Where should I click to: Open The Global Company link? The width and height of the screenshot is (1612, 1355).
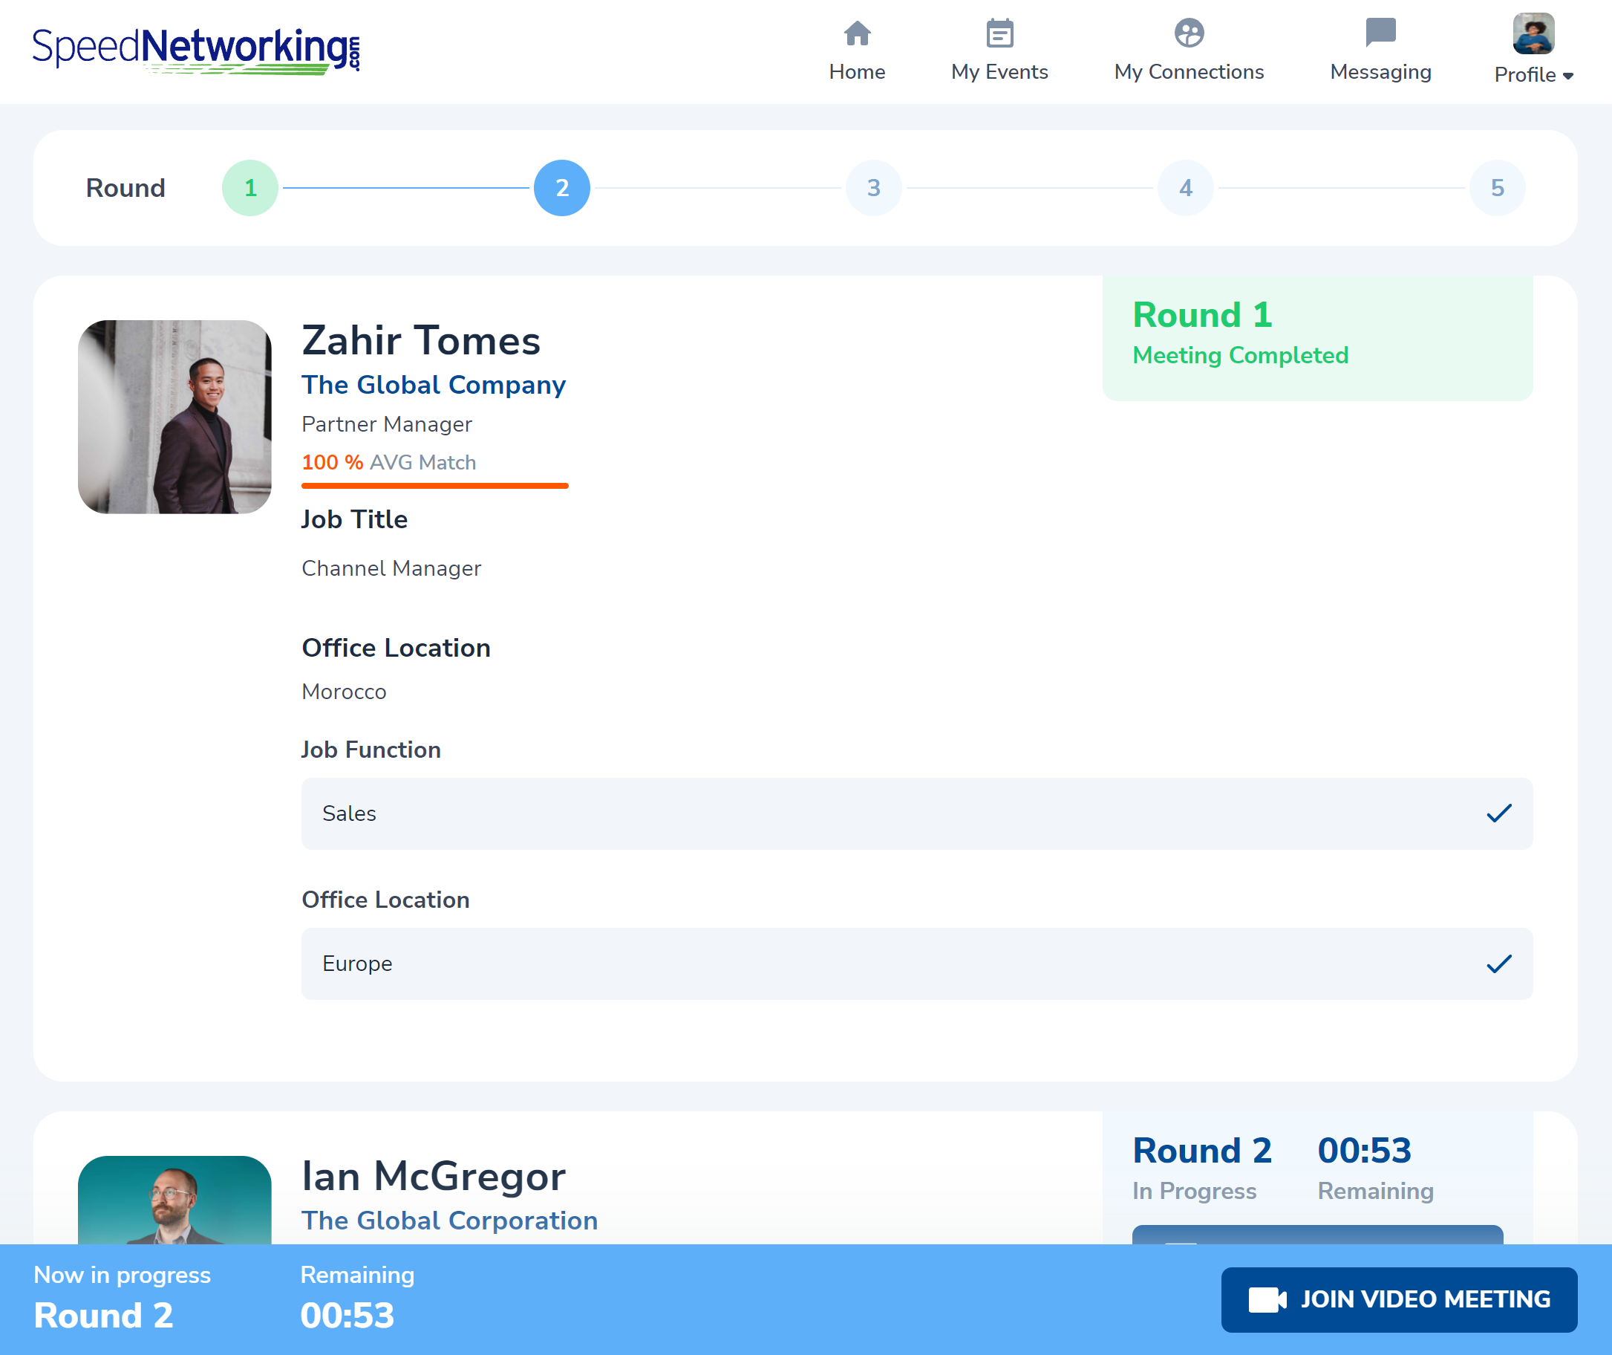coord(433,384)
